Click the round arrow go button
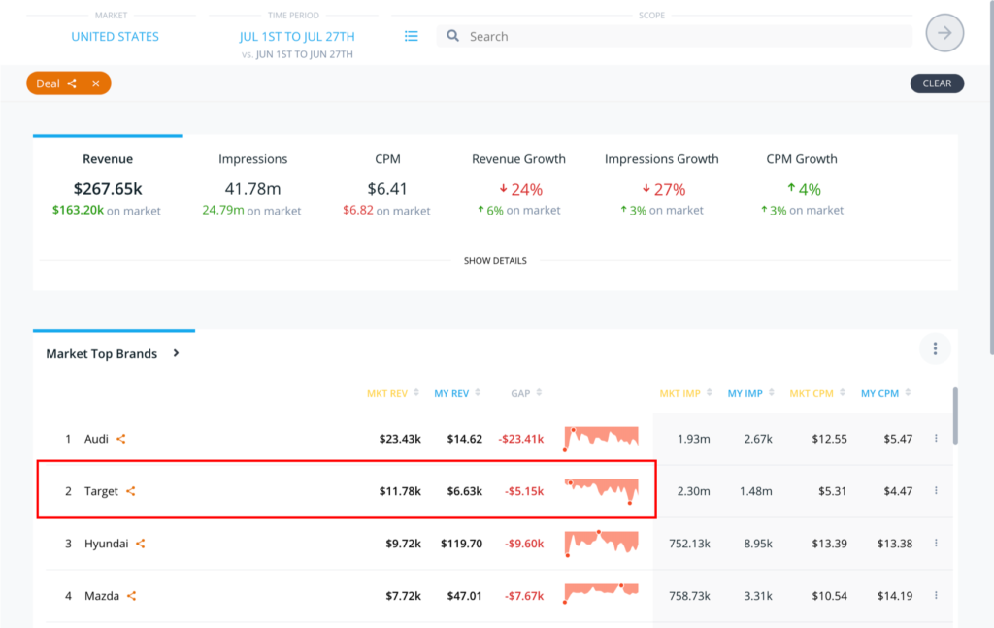Viewport: 994px width, 628px height. point(944,33)
